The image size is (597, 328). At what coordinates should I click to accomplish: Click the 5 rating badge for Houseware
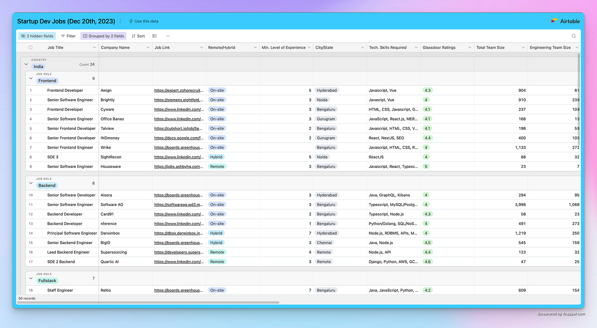coord(426,167)
